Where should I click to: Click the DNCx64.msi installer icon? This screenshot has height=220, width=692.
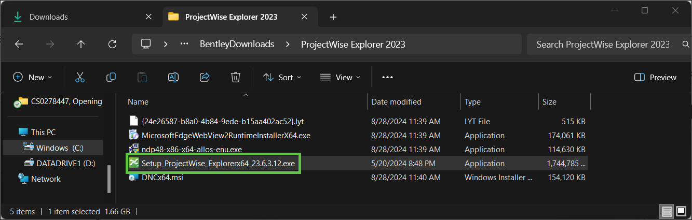pyautogui.click(x=133, y=178)
